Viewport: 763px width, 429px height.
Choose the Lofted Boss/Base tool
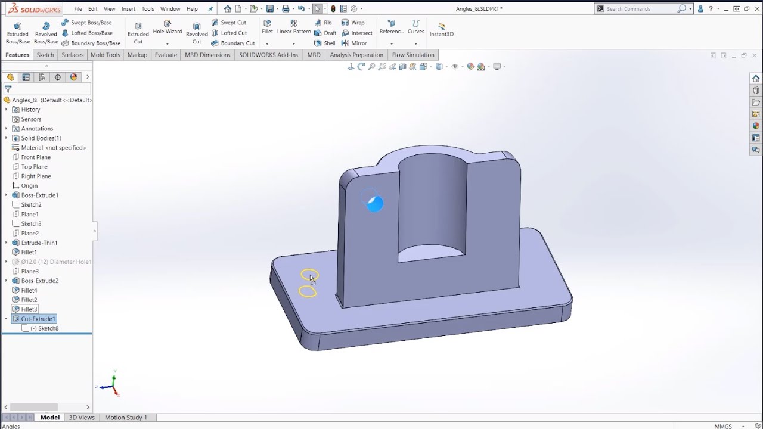87,33
